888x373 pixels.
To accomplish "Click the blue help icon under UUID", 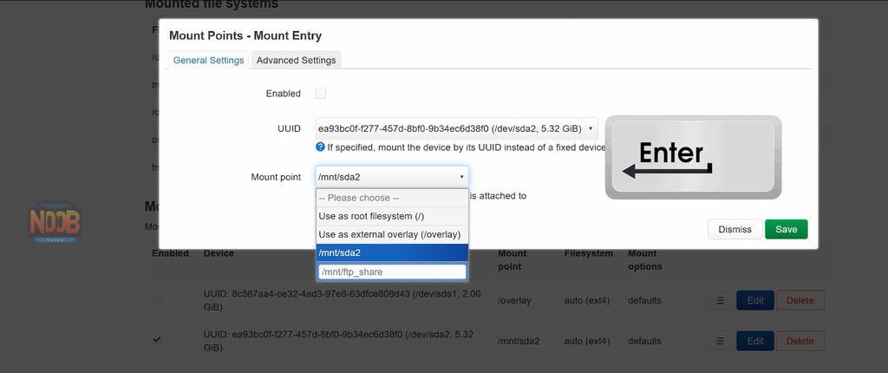I will [320, 147].
